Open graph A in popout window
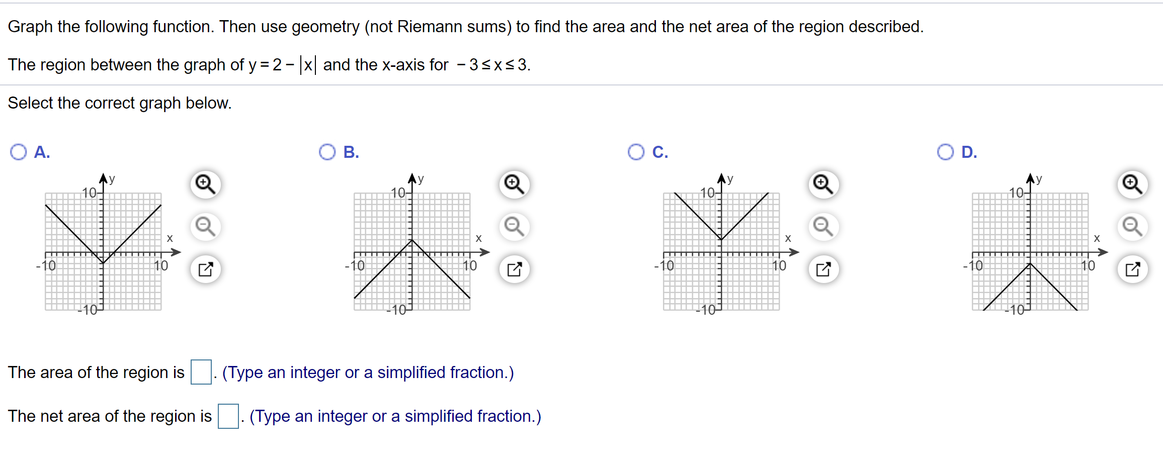 click(205, 269)
